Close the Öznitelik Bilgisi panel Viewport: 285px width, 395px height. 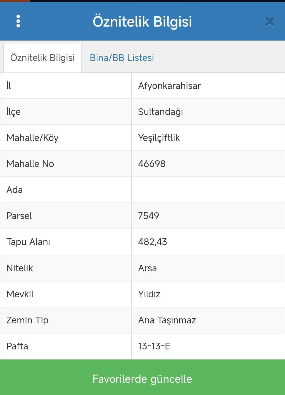point(270,22)
